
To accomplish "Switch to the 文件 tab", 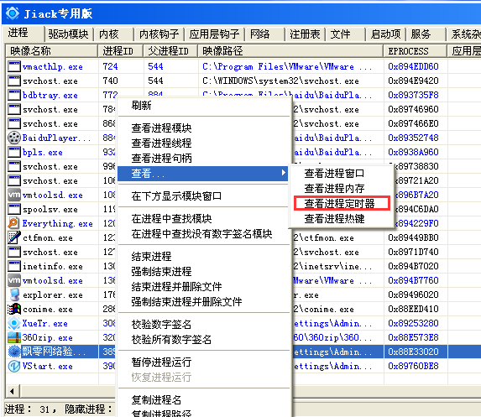I will (x=345, y=34).
